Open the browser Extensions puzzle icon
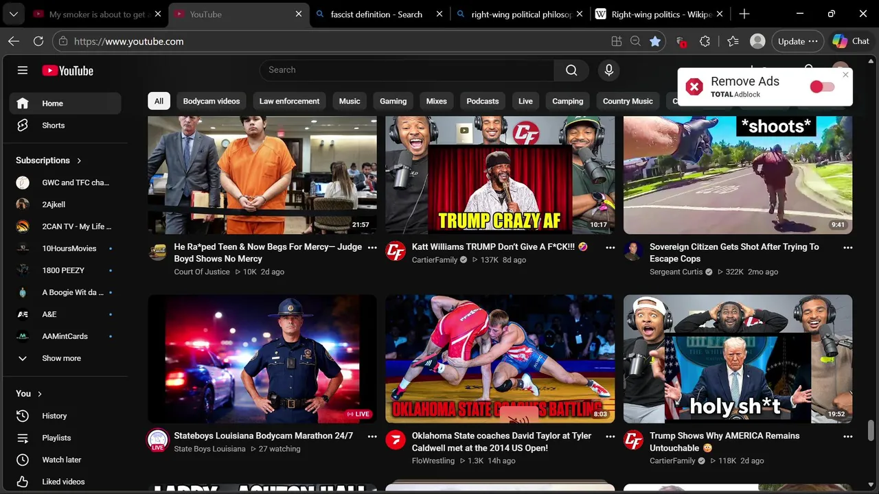Viewport: 879px width, 494px height. click(705, 41)
